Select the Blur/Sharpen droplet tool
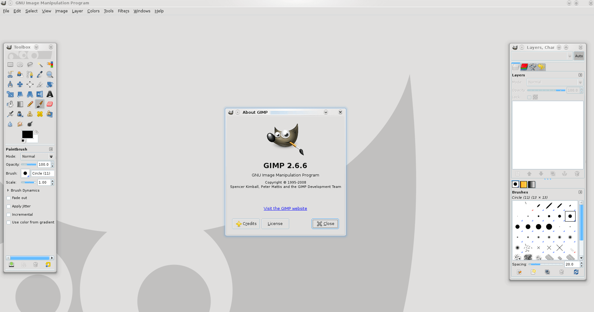 coord(10,124)
